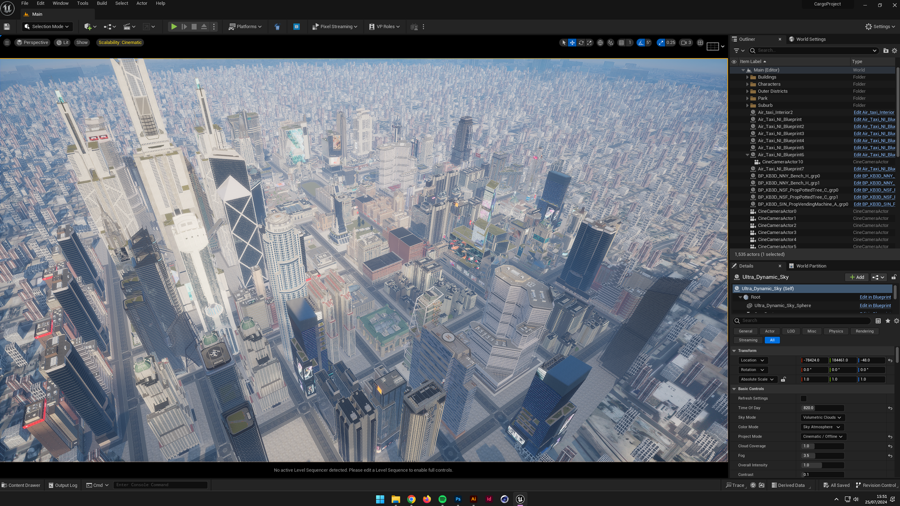The image size is (900, 506).
Task: Click the green Play in editor button
Action: 174,27
